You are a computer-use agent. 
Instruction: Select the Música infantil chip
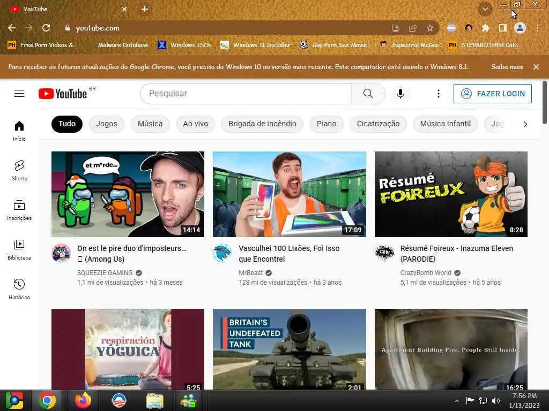(446, 124)
